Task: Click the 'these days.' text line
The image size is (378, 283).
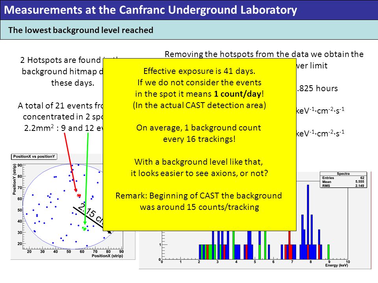Action: pyautogui.click(x=72, y=83)
